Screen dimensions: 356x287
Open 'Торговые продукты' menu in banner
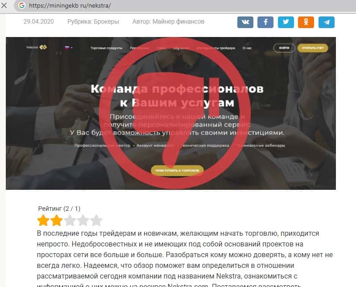click(106, 48)
